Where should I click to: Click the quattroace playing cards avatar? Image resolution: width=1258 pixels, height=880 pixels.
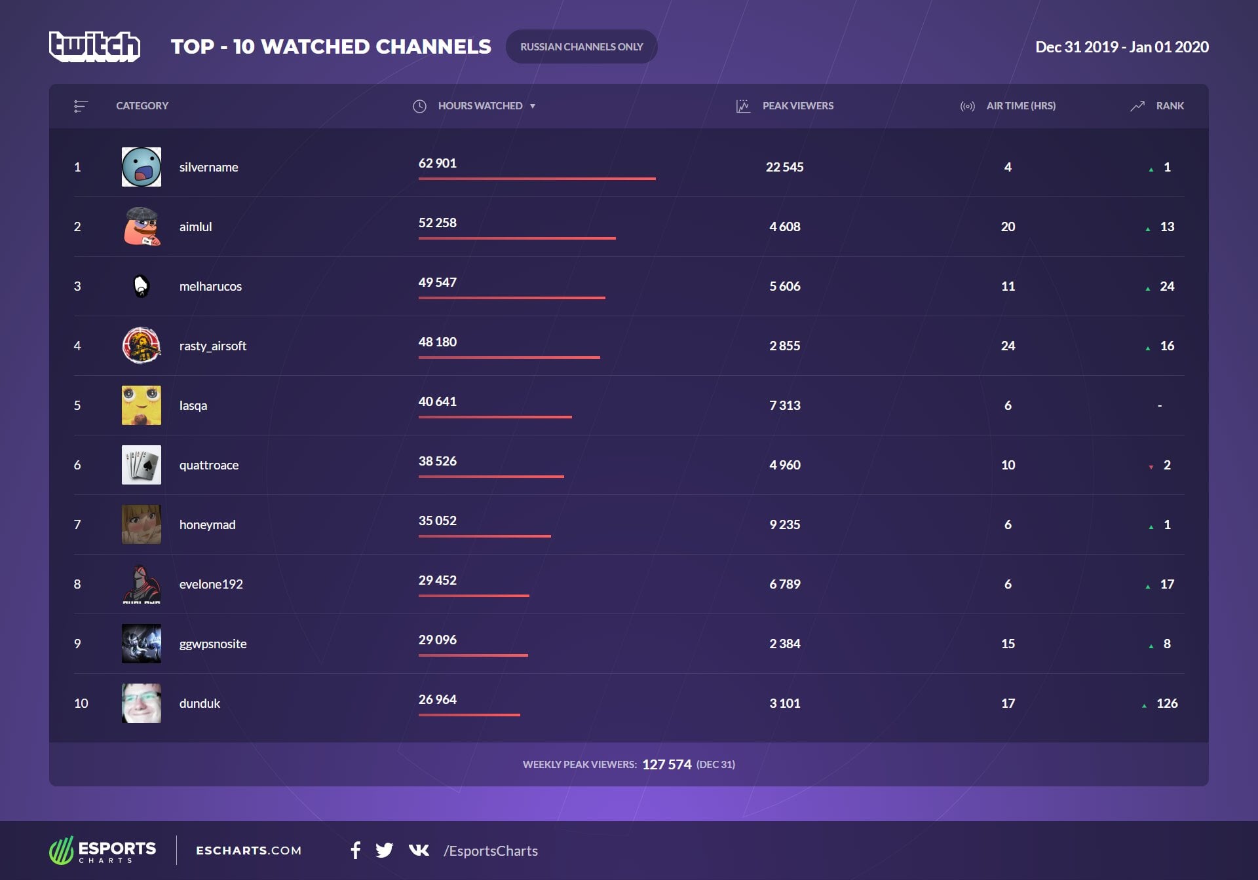coord(141,465)
